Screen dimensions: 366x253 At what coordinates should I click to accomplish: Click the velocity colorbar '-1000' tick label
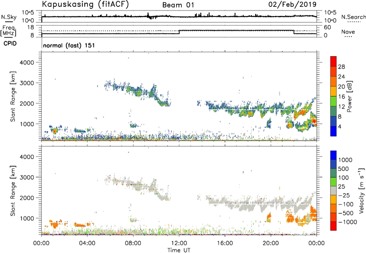pyautogui.click(x=347, y=222)
